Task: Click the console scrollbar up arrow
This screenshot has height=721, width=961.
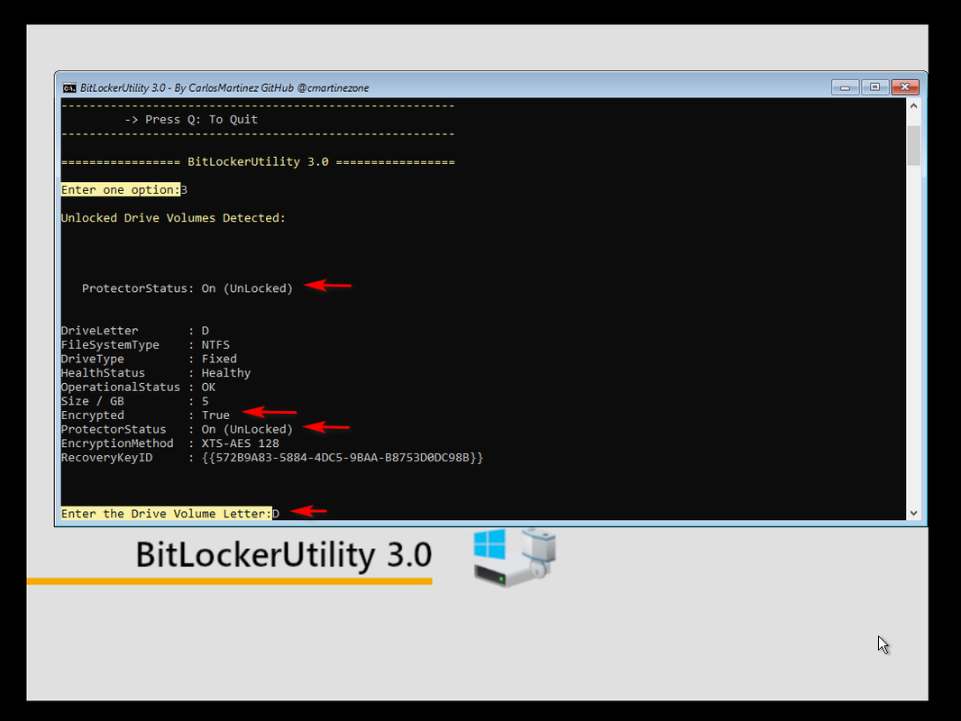Action: [913, 106]
